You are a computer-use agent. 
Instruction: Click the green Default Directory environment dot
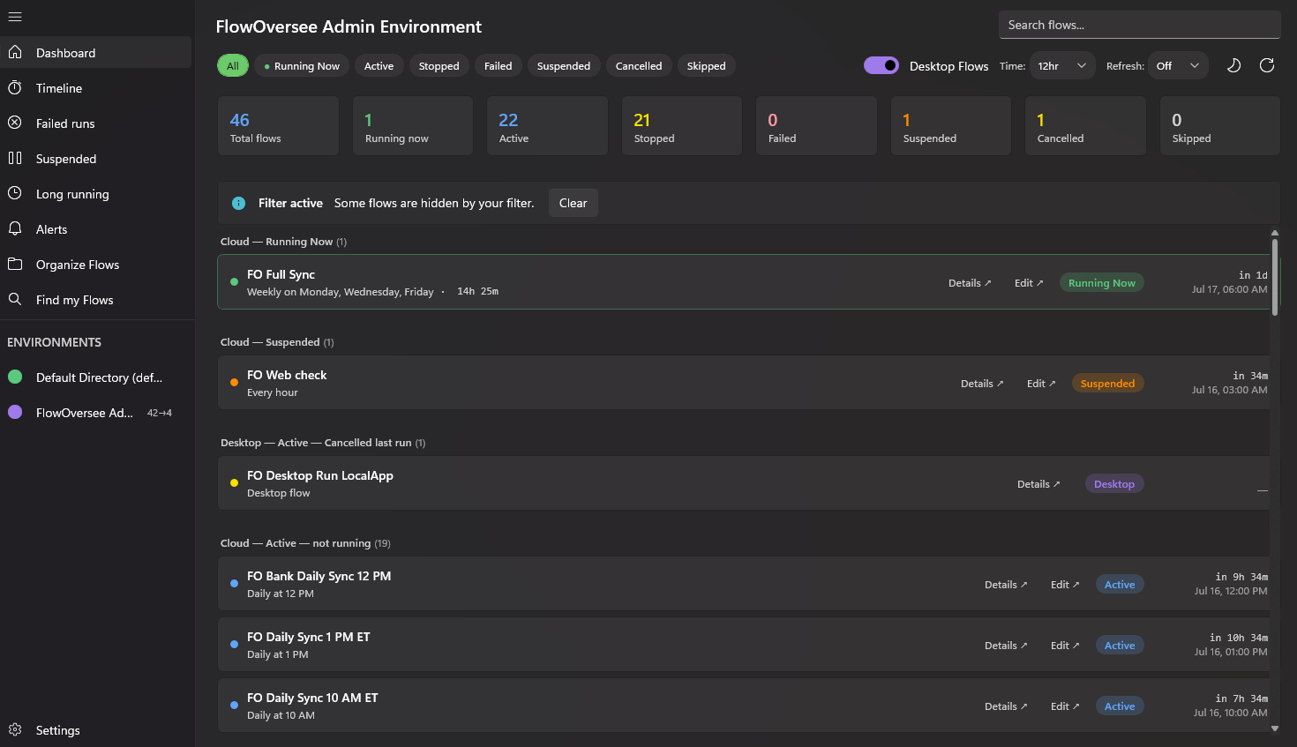(15, 377)
